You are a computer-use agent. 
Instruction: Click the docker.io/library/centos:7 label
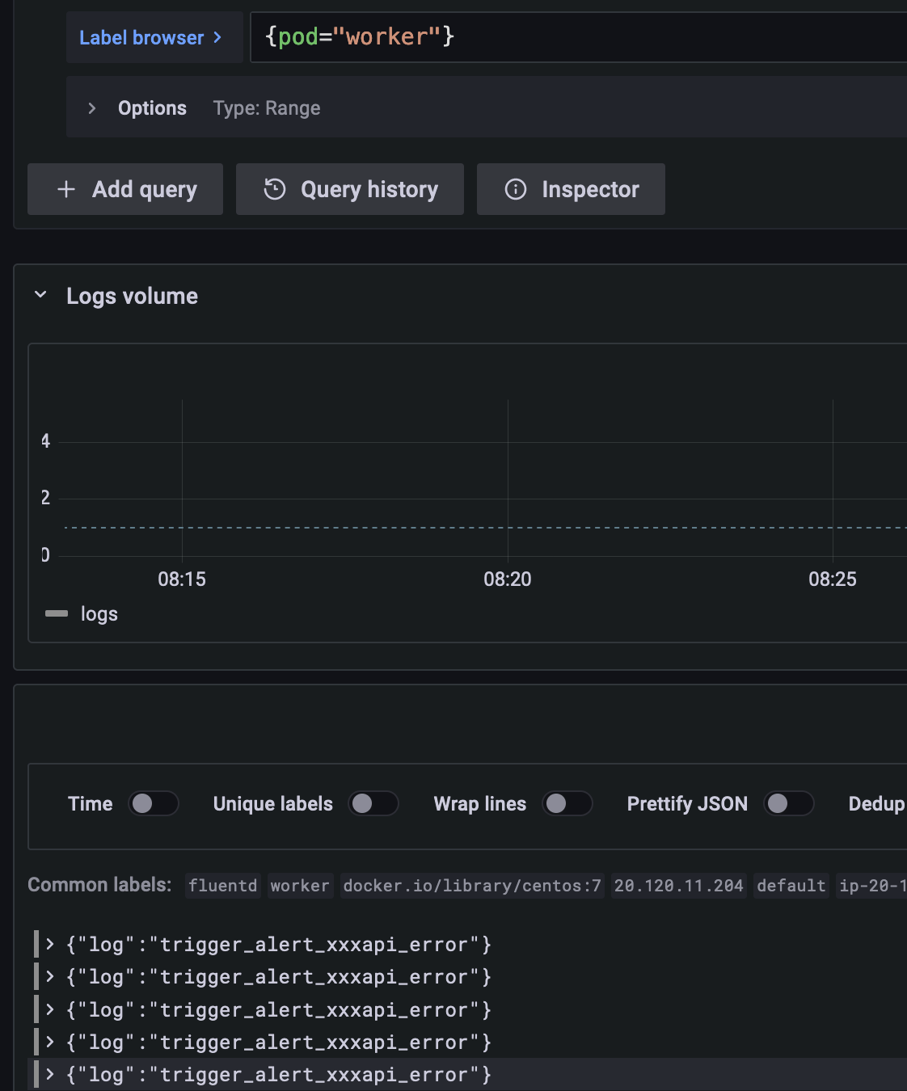(x=472, y=886)
